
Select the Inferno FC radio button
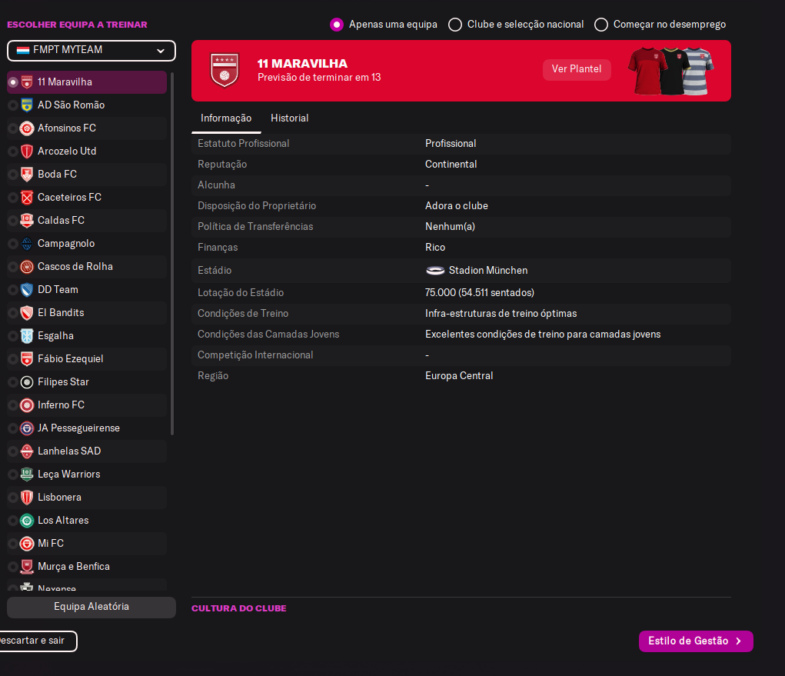[x=13, y=405]
